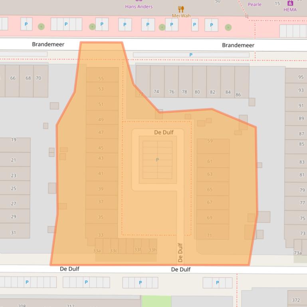This screenshot has height=307, width=307.
Task: Select building number 71
Action: pyautogui.click(x=210, y=235)
